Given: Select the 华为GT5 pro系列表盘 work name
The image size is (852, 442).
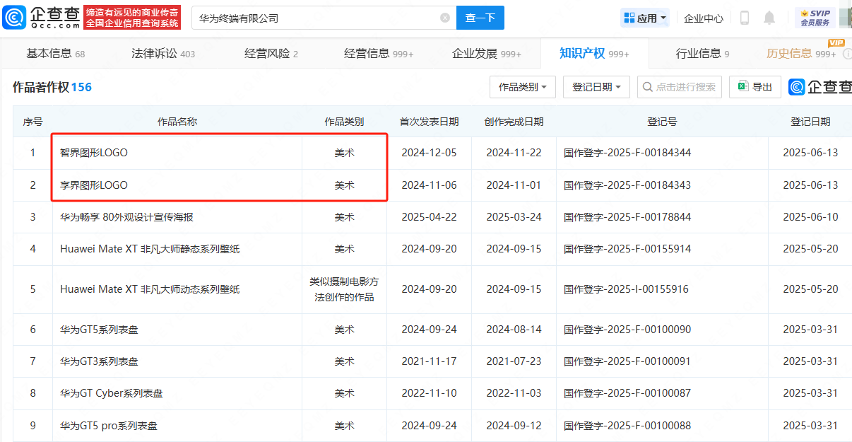Looking at the screenshot, I should pos(109,426).
